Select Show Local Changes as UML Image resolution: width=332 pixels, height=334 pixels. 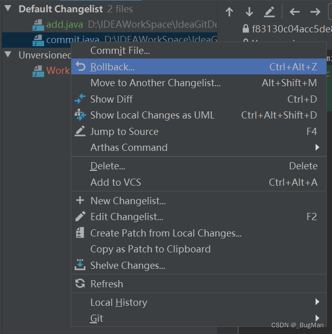[199, 115]
